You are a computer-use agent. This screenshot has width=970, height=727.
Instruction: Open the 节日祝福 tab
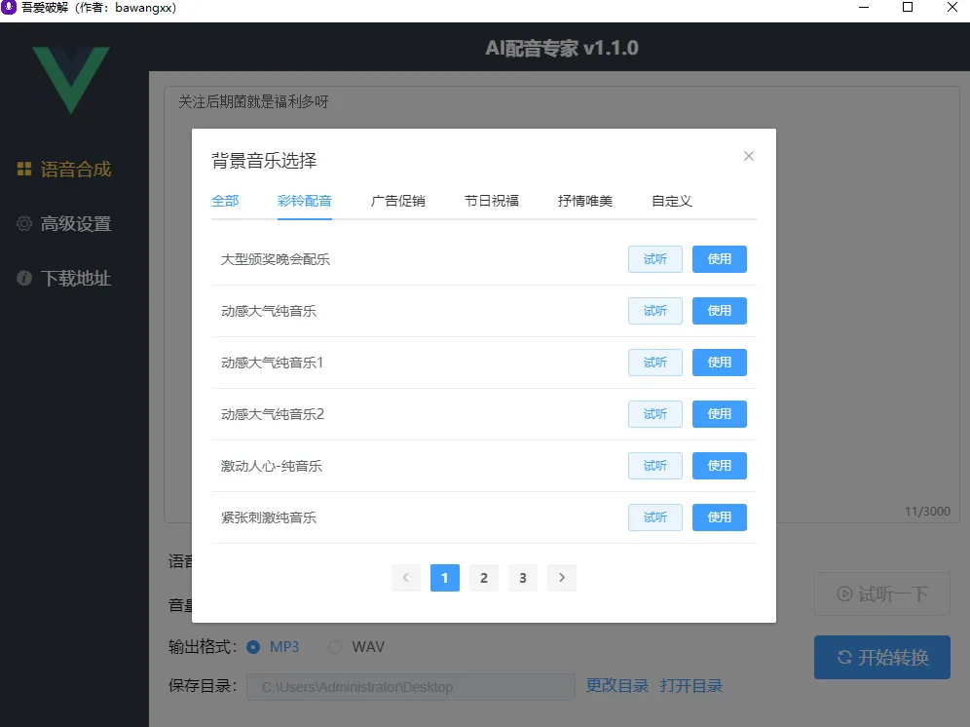coord(492,201)
